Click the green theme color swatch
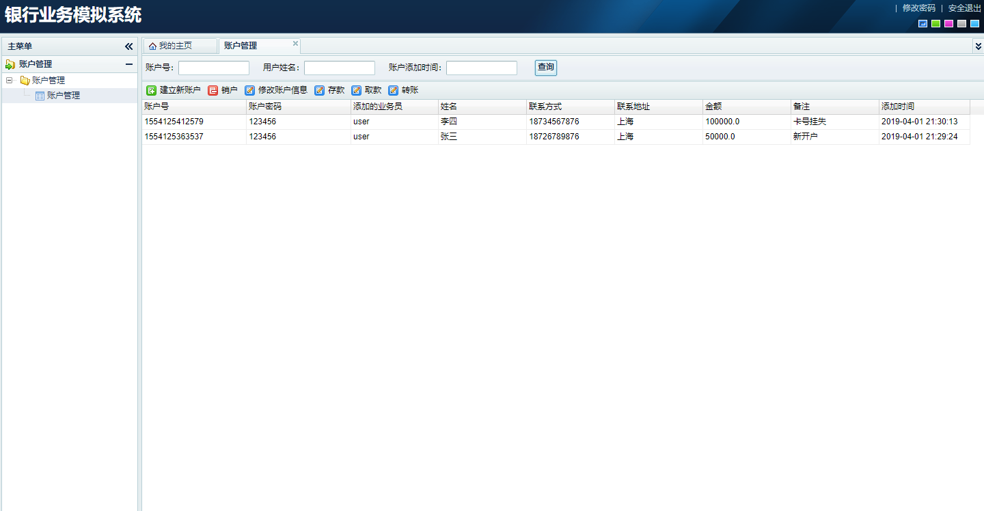 click(935, 23)
